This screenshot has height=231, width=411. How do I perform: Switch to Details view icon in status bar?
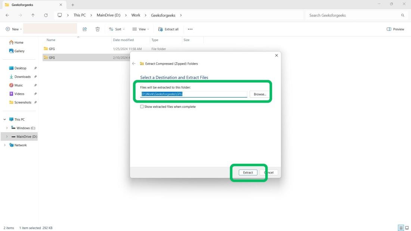pos(401,228)
